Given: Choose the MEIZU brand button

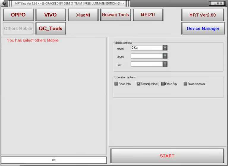Looking at the screenshot, I should [148, 15].
